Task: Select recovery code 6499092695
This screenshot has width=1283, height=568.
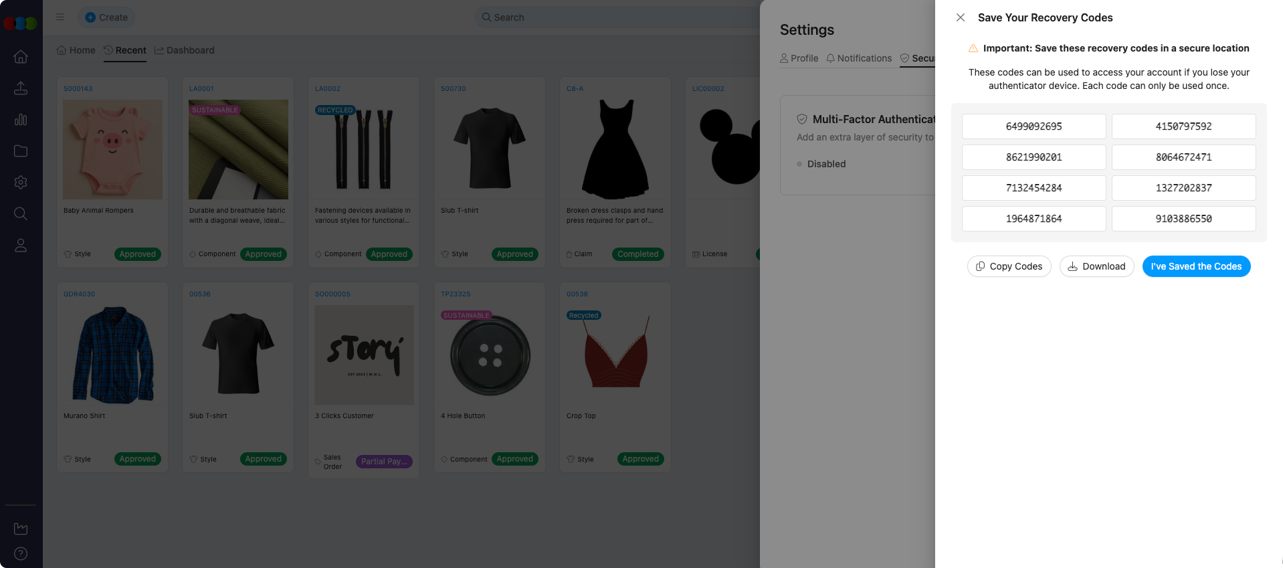Action: coord(1033,126)
